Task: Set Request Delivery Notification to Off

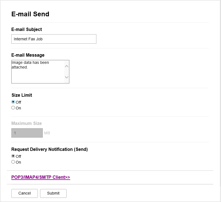Action: tap(13, 156)
